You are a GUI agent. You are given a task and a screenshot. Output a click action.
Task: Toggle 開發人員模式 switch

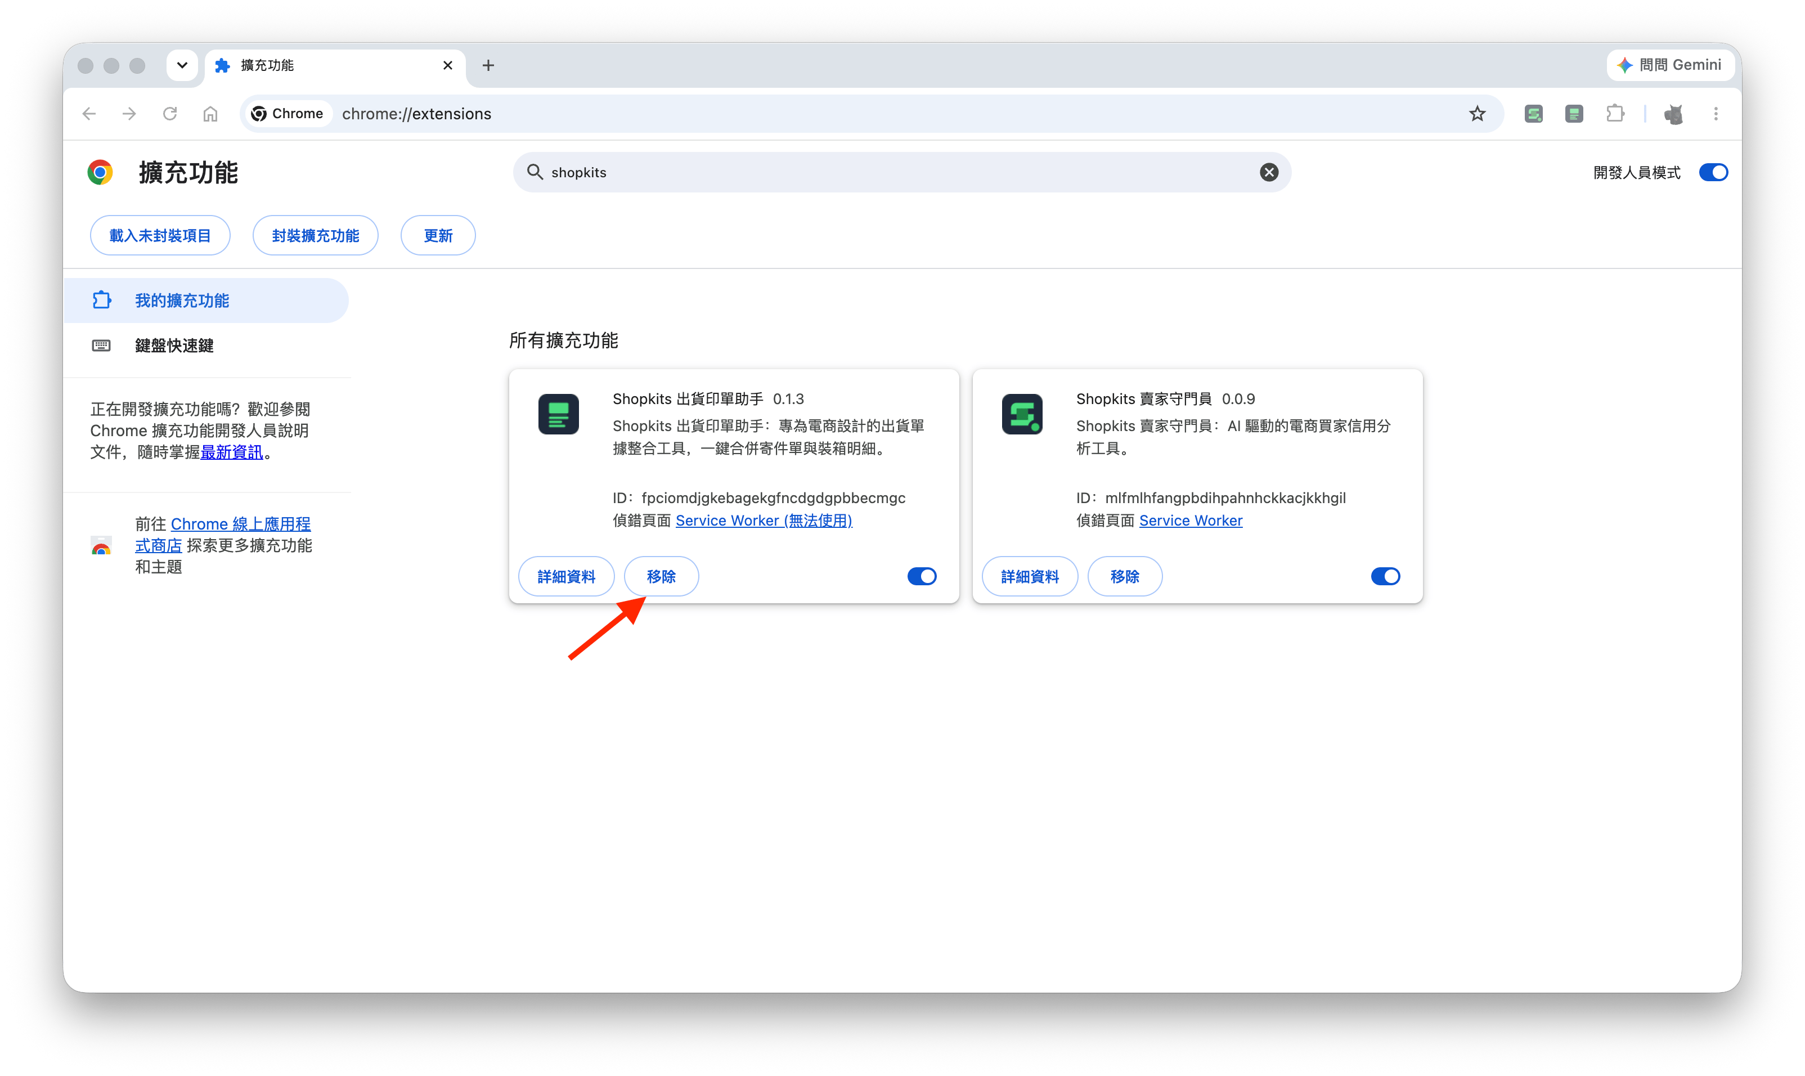(x=1714, y=173)
